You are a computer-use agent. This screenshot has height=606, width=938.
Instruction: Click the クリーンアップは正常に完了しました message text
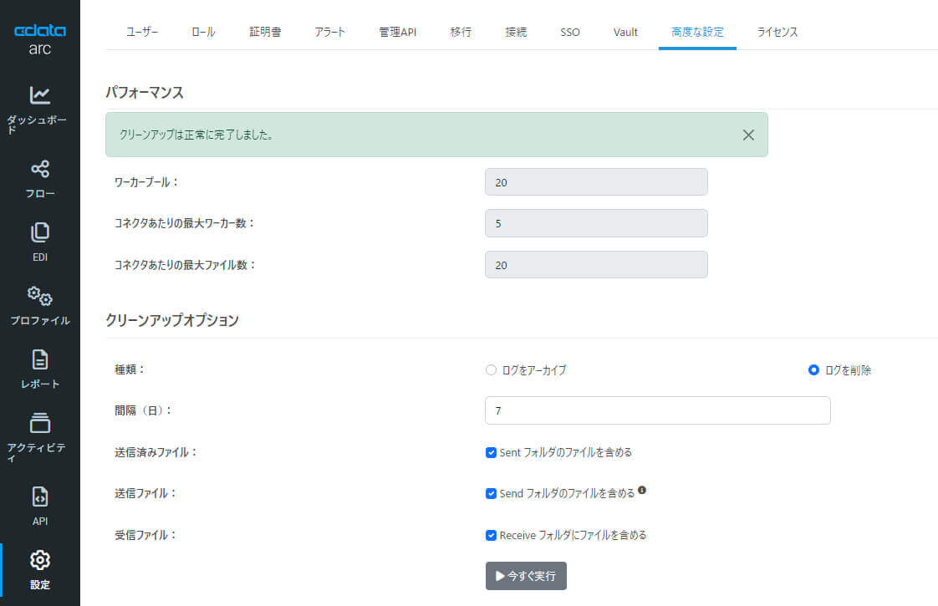click(x=196, y=135)
